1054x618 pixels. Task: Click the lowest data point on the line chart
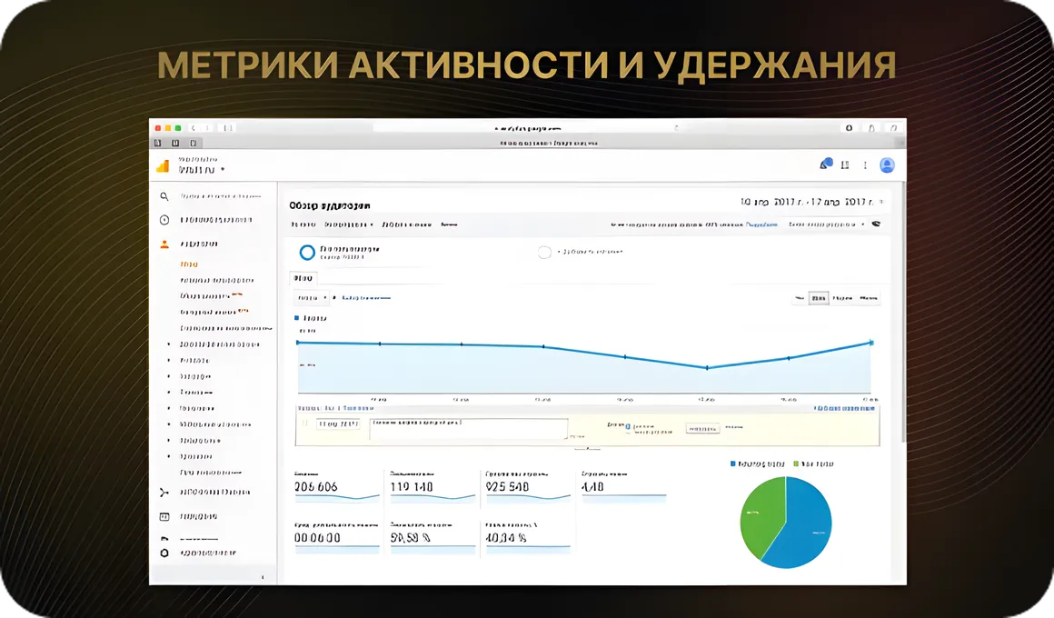(x=707, y=368)
